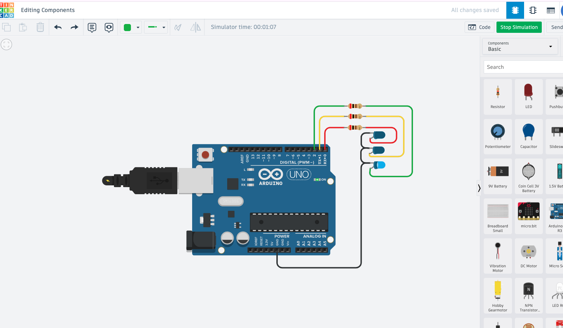Click the green wire color swatch
This screenshot has height=328, width=563.
point(127,28)
